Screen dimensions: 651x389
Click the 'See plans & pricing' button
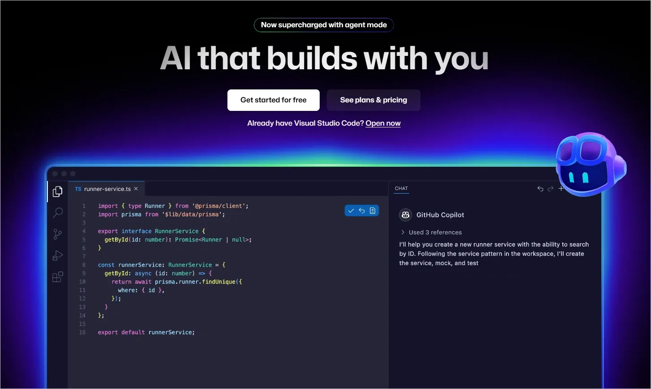pos(373,100)
